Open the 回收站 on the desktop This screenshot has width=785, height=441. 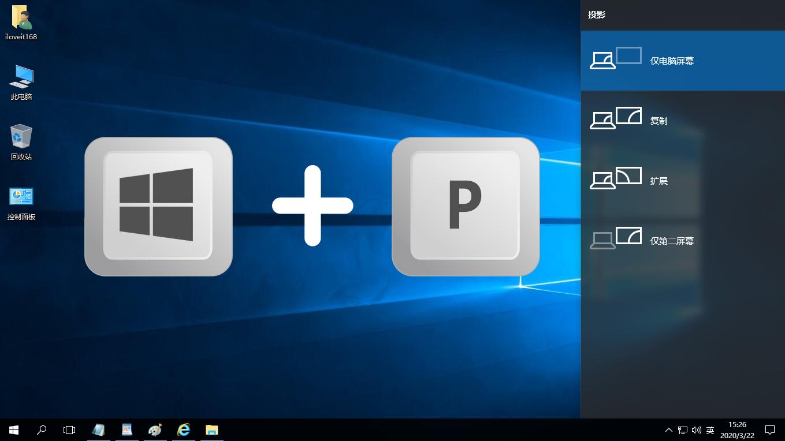pyautogui.click(x=21, y=141)
